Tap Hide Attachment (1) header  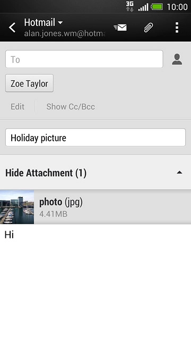tap(95, 173)
